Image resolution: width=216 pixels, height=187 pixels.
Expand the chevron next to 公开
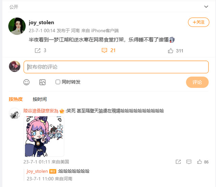point(206,7)
